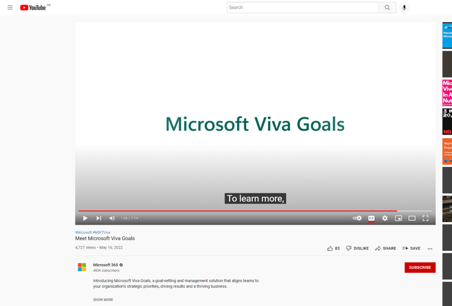Click the Dislike button
Screen dimensions: 452x306
(357, 249)
